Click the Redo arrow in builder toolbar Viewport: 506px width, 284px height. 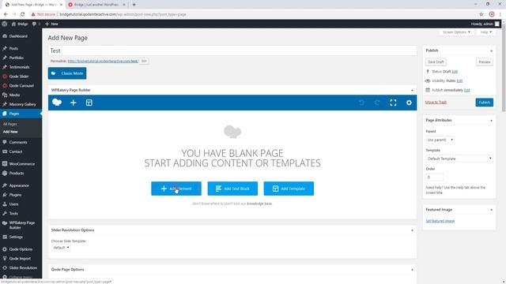tap(377, 103)
